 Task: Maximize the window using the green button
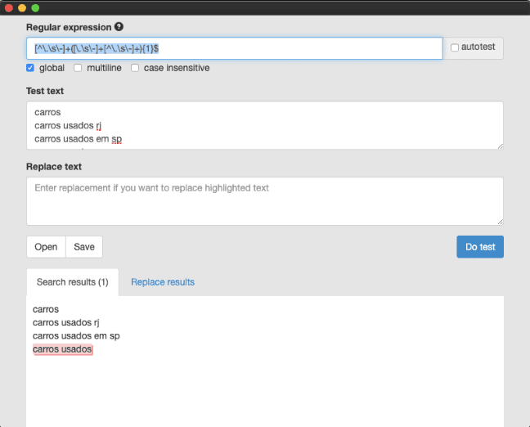click(35, 7)
